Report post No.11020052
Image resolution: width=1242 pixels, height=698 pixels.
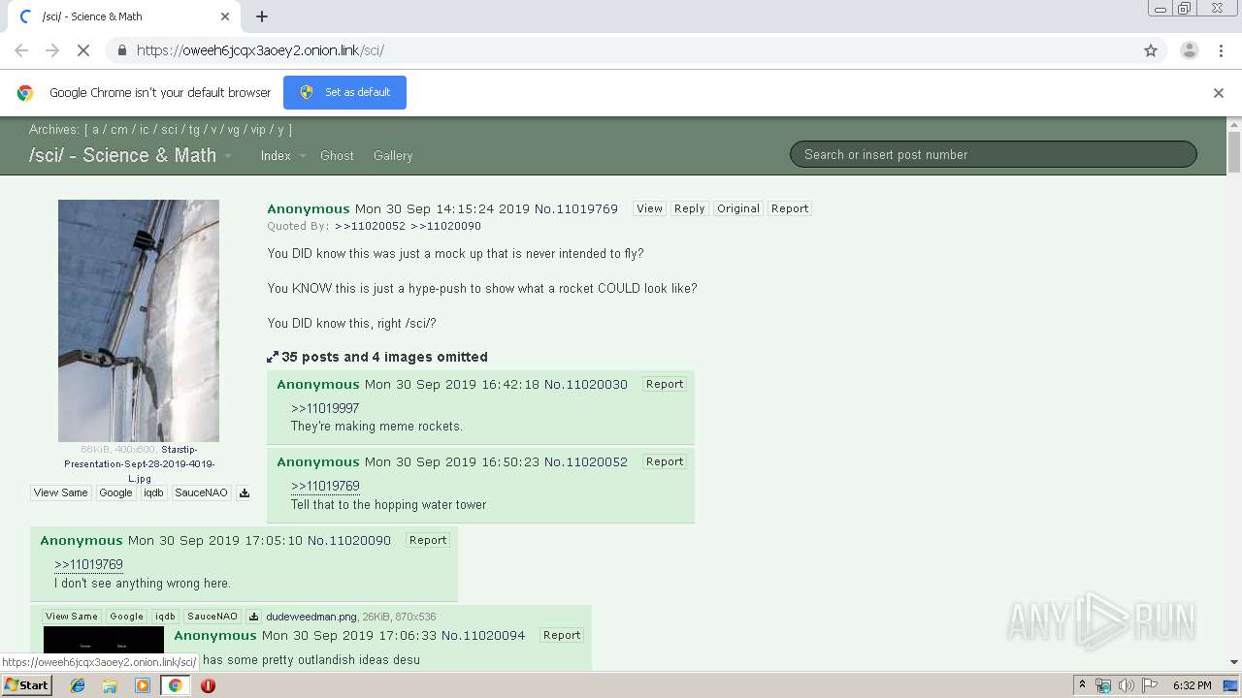point(665,461)
